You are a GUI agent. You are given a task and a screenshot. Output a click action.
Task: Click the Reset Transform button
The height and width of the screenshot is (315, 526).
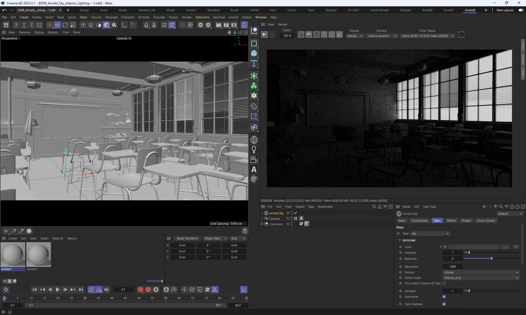tap(187, 238)
